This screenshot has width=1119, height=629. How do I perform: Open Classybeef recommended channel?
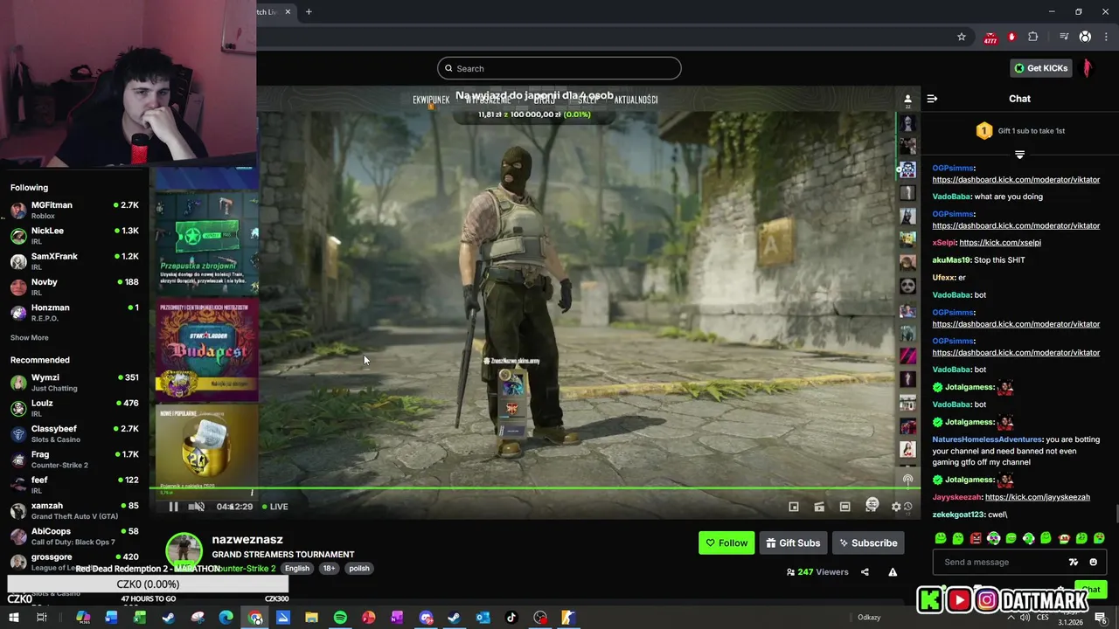[x=74, y=433]
